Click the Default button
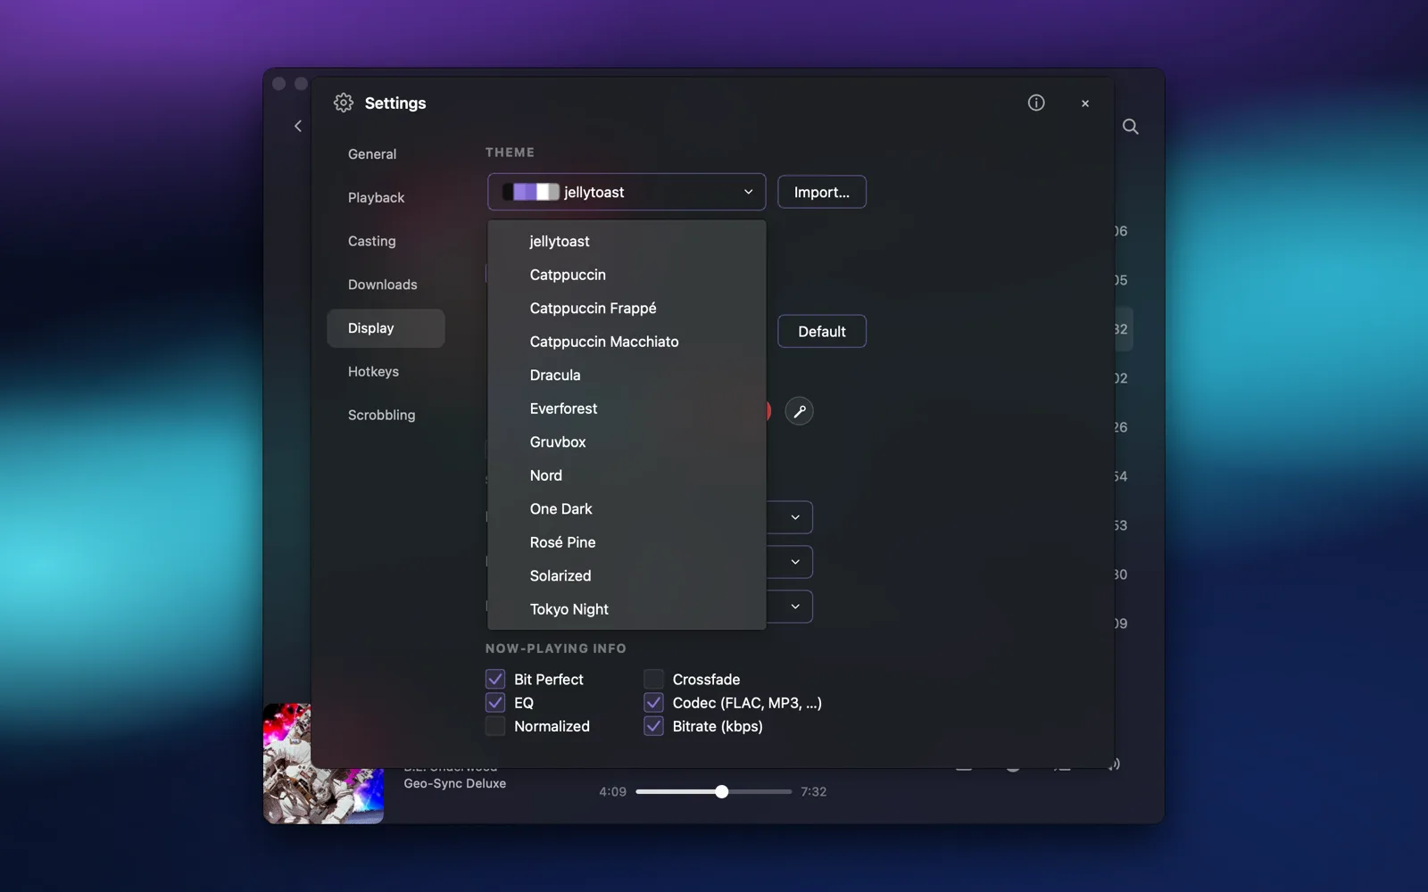The width and height of the screenshot is (1428, 892). [x=822, y=332]
